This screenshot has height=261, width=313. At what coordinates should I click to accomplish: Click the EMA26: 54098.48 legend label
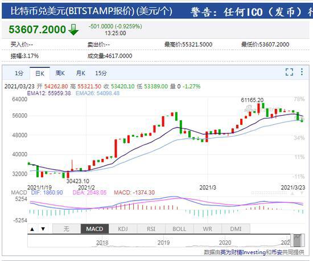[98, 93]
